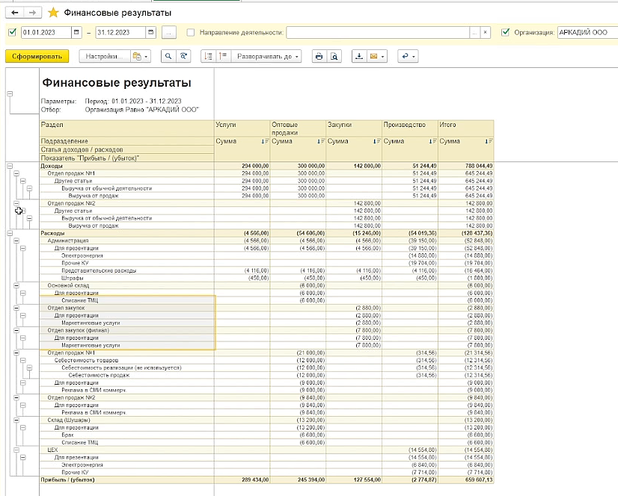The width and height of the screenshot is (618, 496).
Task: Click the magnifier search icon
Action: (x=168, y=56)
